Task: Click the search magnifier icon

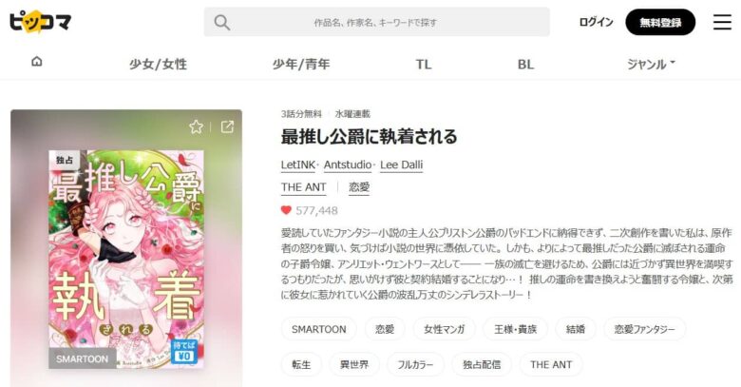Action: pos(221,22)
